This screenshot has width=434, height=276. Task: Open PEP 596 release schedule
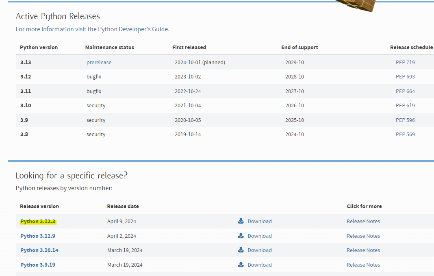(x=405, y=120)
